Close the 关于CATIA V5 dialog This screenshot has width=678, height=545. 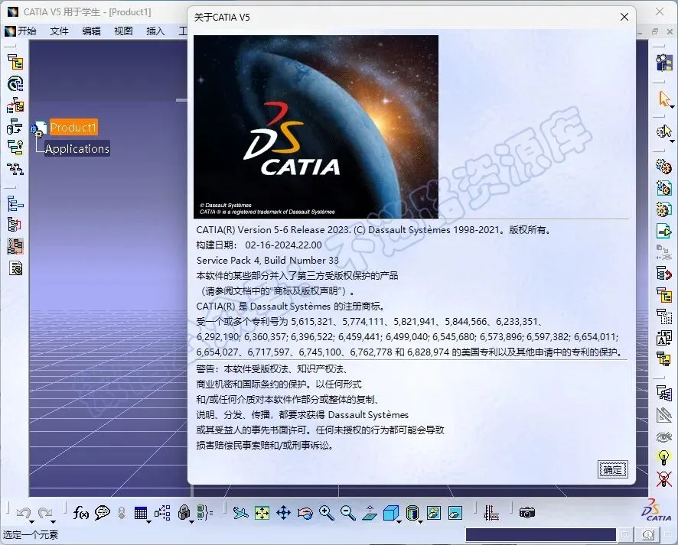[624, 17]
